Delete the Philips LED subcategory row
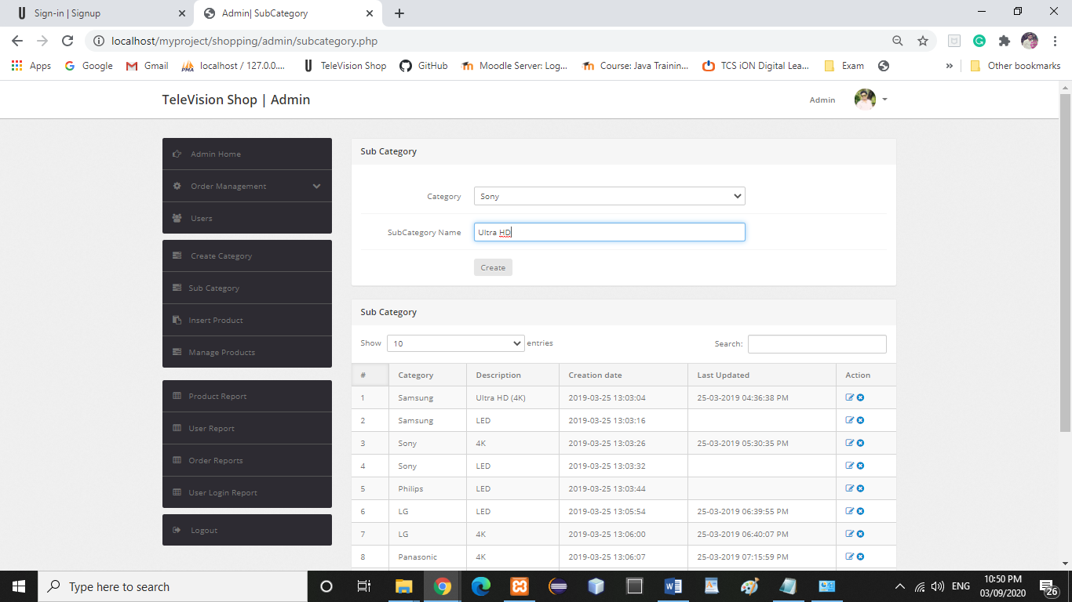The height and width of the screenshot is (602, 1072). (860, 488)
